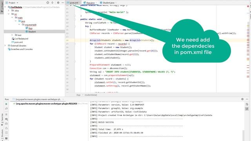Expand External Libraries node
Viewport: 251px width, 141px height.
[x=5, y=45]
